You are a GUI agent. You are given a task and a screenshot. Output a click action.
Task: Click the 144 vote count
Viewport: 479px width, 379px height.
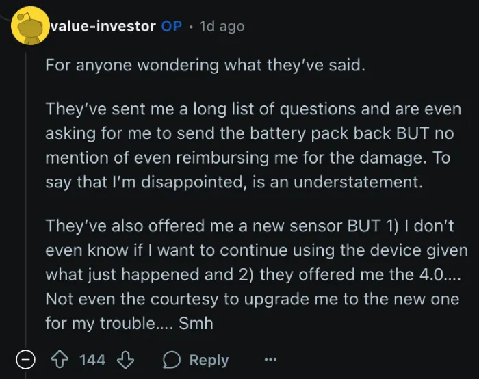point(92,360)
